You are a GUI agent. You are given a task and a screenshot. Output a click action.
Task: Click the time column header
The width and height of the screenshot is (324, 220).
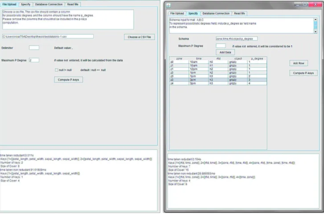[x=199, y=58]
